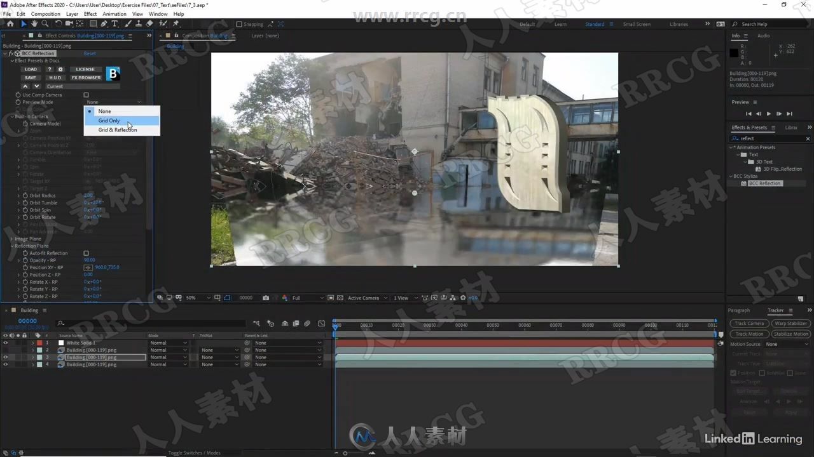
Task: Open the Active Camera dropdown
Action: pyautogui.click(x=367, y=298)
